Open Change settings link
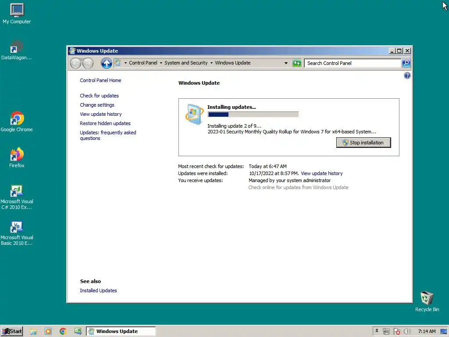The height and width of the screenshot is (337, 449). (x=97, y=105)
